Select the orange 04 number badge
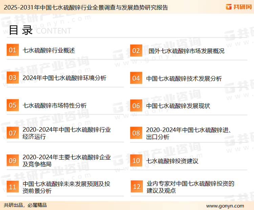This screenshot has width=254, height=210. click(x=136, y=78)
